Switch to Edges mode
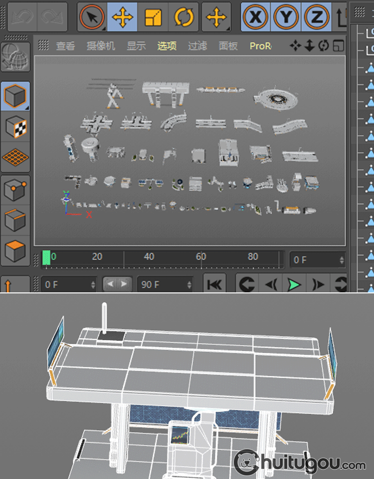The height and width of the screenshot is (479, 374). (x=15, y=220)
